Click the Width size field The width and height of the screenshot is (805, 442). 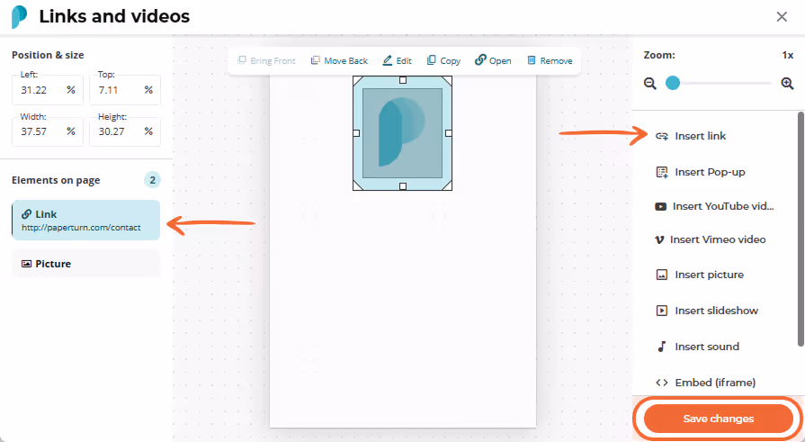tap(48, 131)
